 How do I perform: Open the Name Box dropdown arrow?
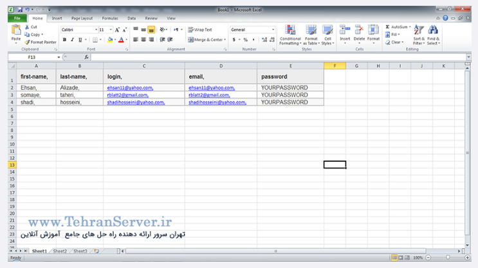pos(59,57)
